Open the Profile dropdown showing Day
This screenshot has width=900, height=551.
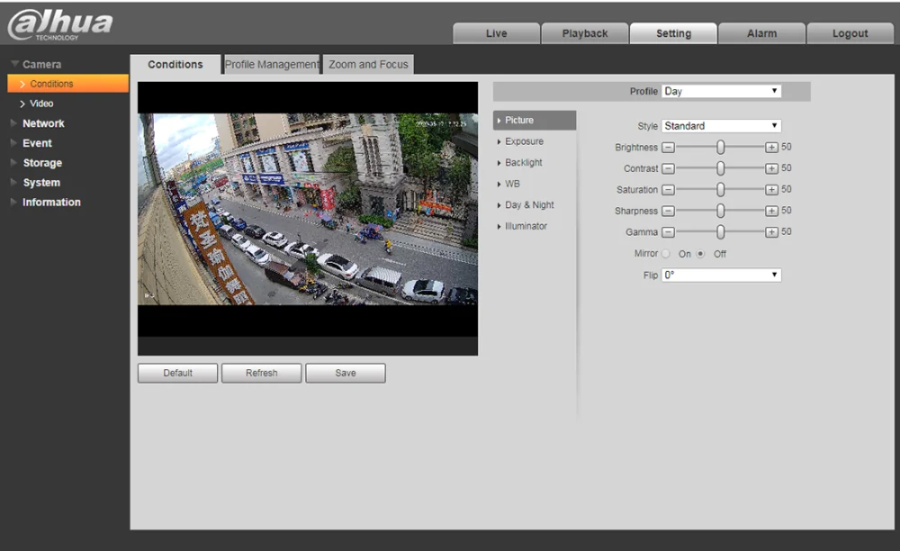721,92
